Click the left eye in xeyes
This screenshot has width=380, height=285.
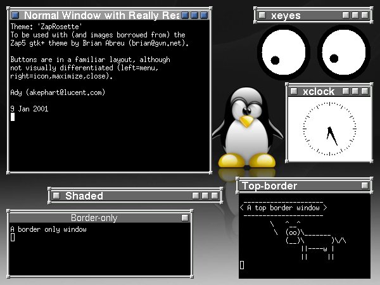pos(283,52)
